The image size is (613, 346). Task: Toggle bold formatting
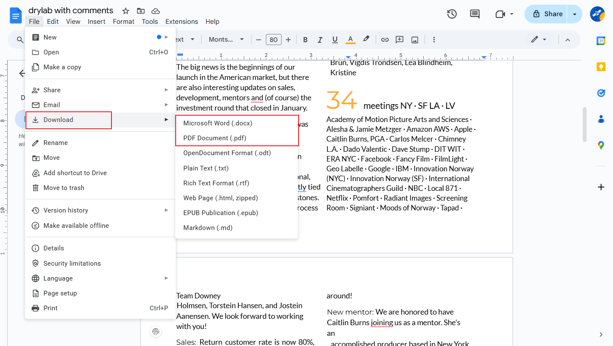[x=305, y=39]
